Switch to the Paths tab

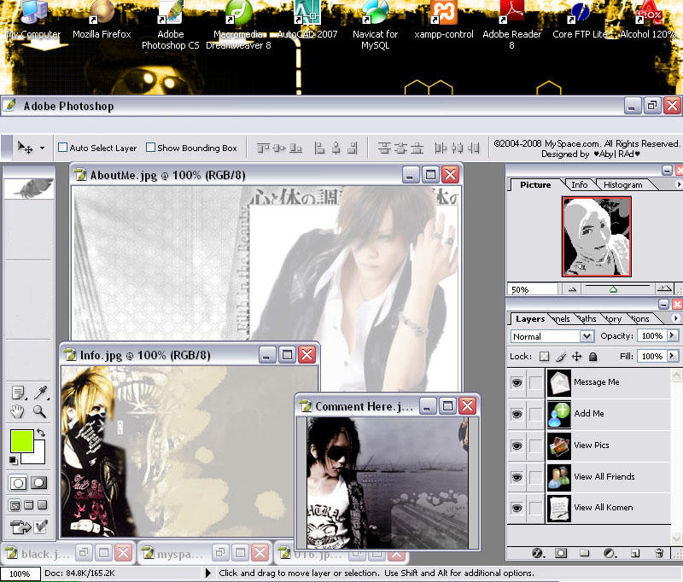click(588, 318)
